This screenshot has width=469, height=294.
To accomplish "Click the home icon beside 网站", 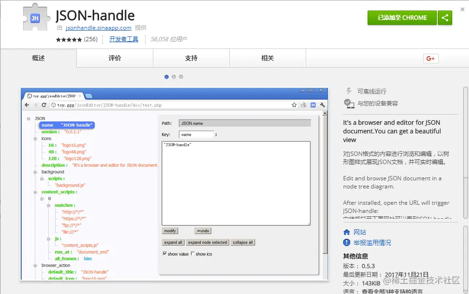I will (x=346, y=232).
